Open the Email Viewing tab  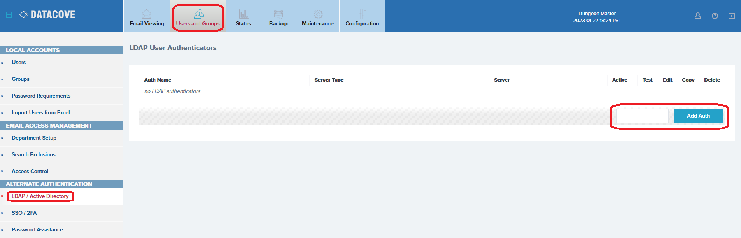147,18
